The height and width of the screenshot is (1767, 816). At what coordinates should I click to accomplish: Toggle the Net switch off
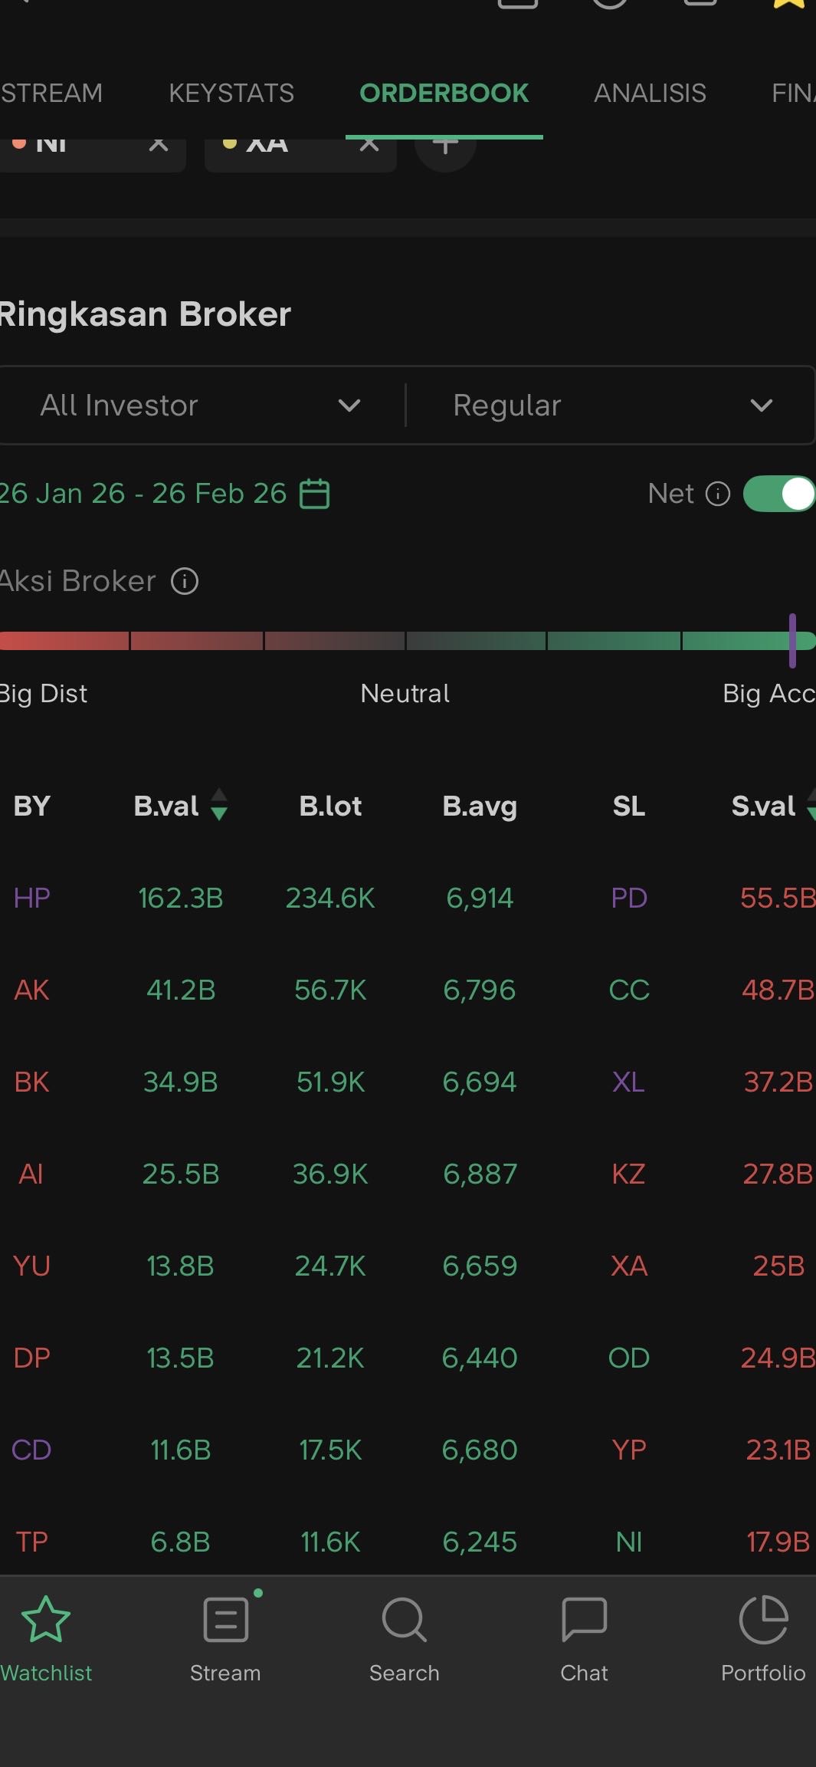point(779,494)
